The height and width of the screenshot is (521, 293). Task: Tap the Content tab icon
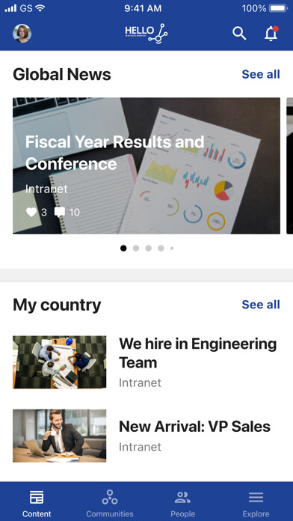coord(37,497)
